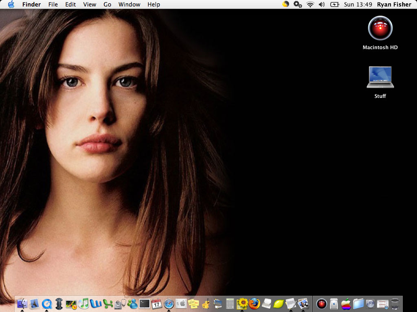Screen dimensions: 417x312
Task: Launch QuickTime Player from the dock
Action: [x=47, y=303]
